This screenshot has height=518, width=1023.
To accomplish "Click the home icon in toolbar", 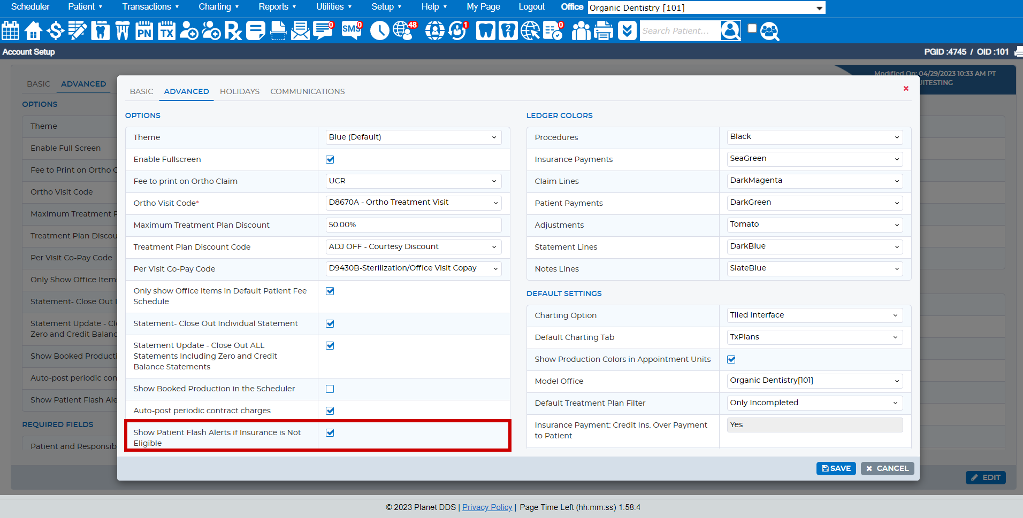I will point(33,30).
